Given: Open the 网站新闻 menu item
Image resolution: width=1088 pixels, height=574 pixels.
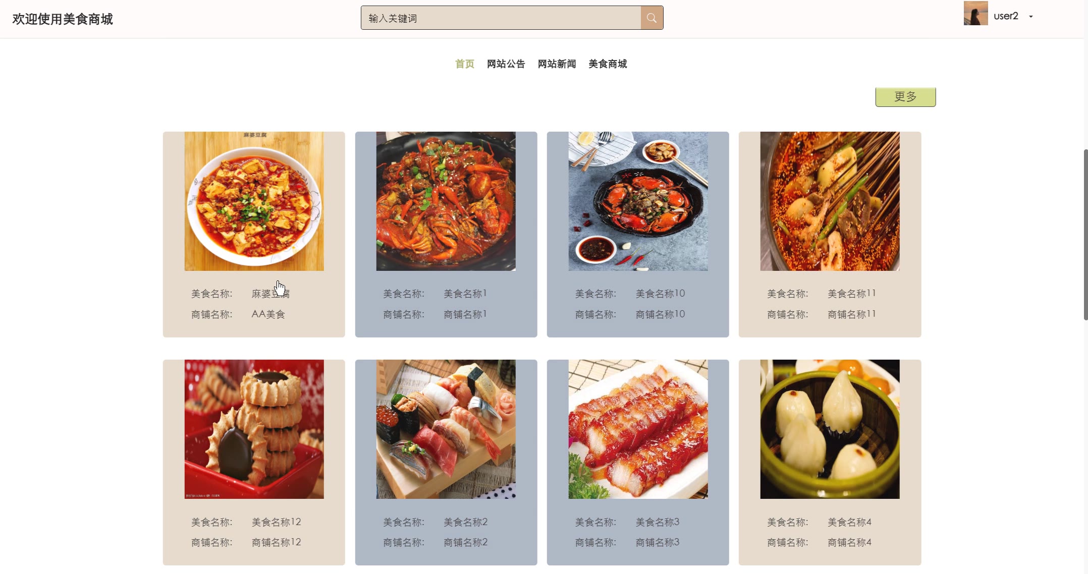Looking at the screenshot, I should coord(557,64).
